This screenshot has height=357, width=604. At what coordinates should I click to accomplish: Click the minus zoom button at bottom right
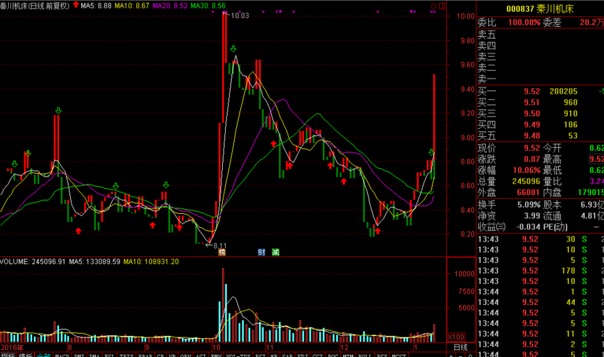[x=461, y=355]
